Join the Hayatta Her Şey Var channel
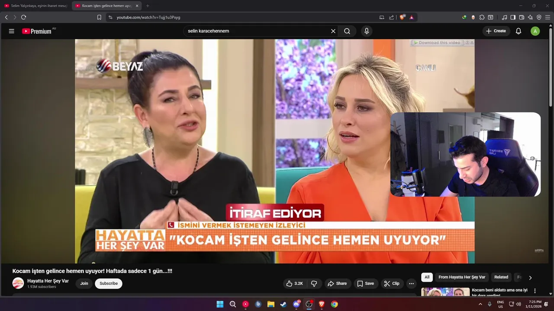554x311 pixels. (x=84, y=283)
